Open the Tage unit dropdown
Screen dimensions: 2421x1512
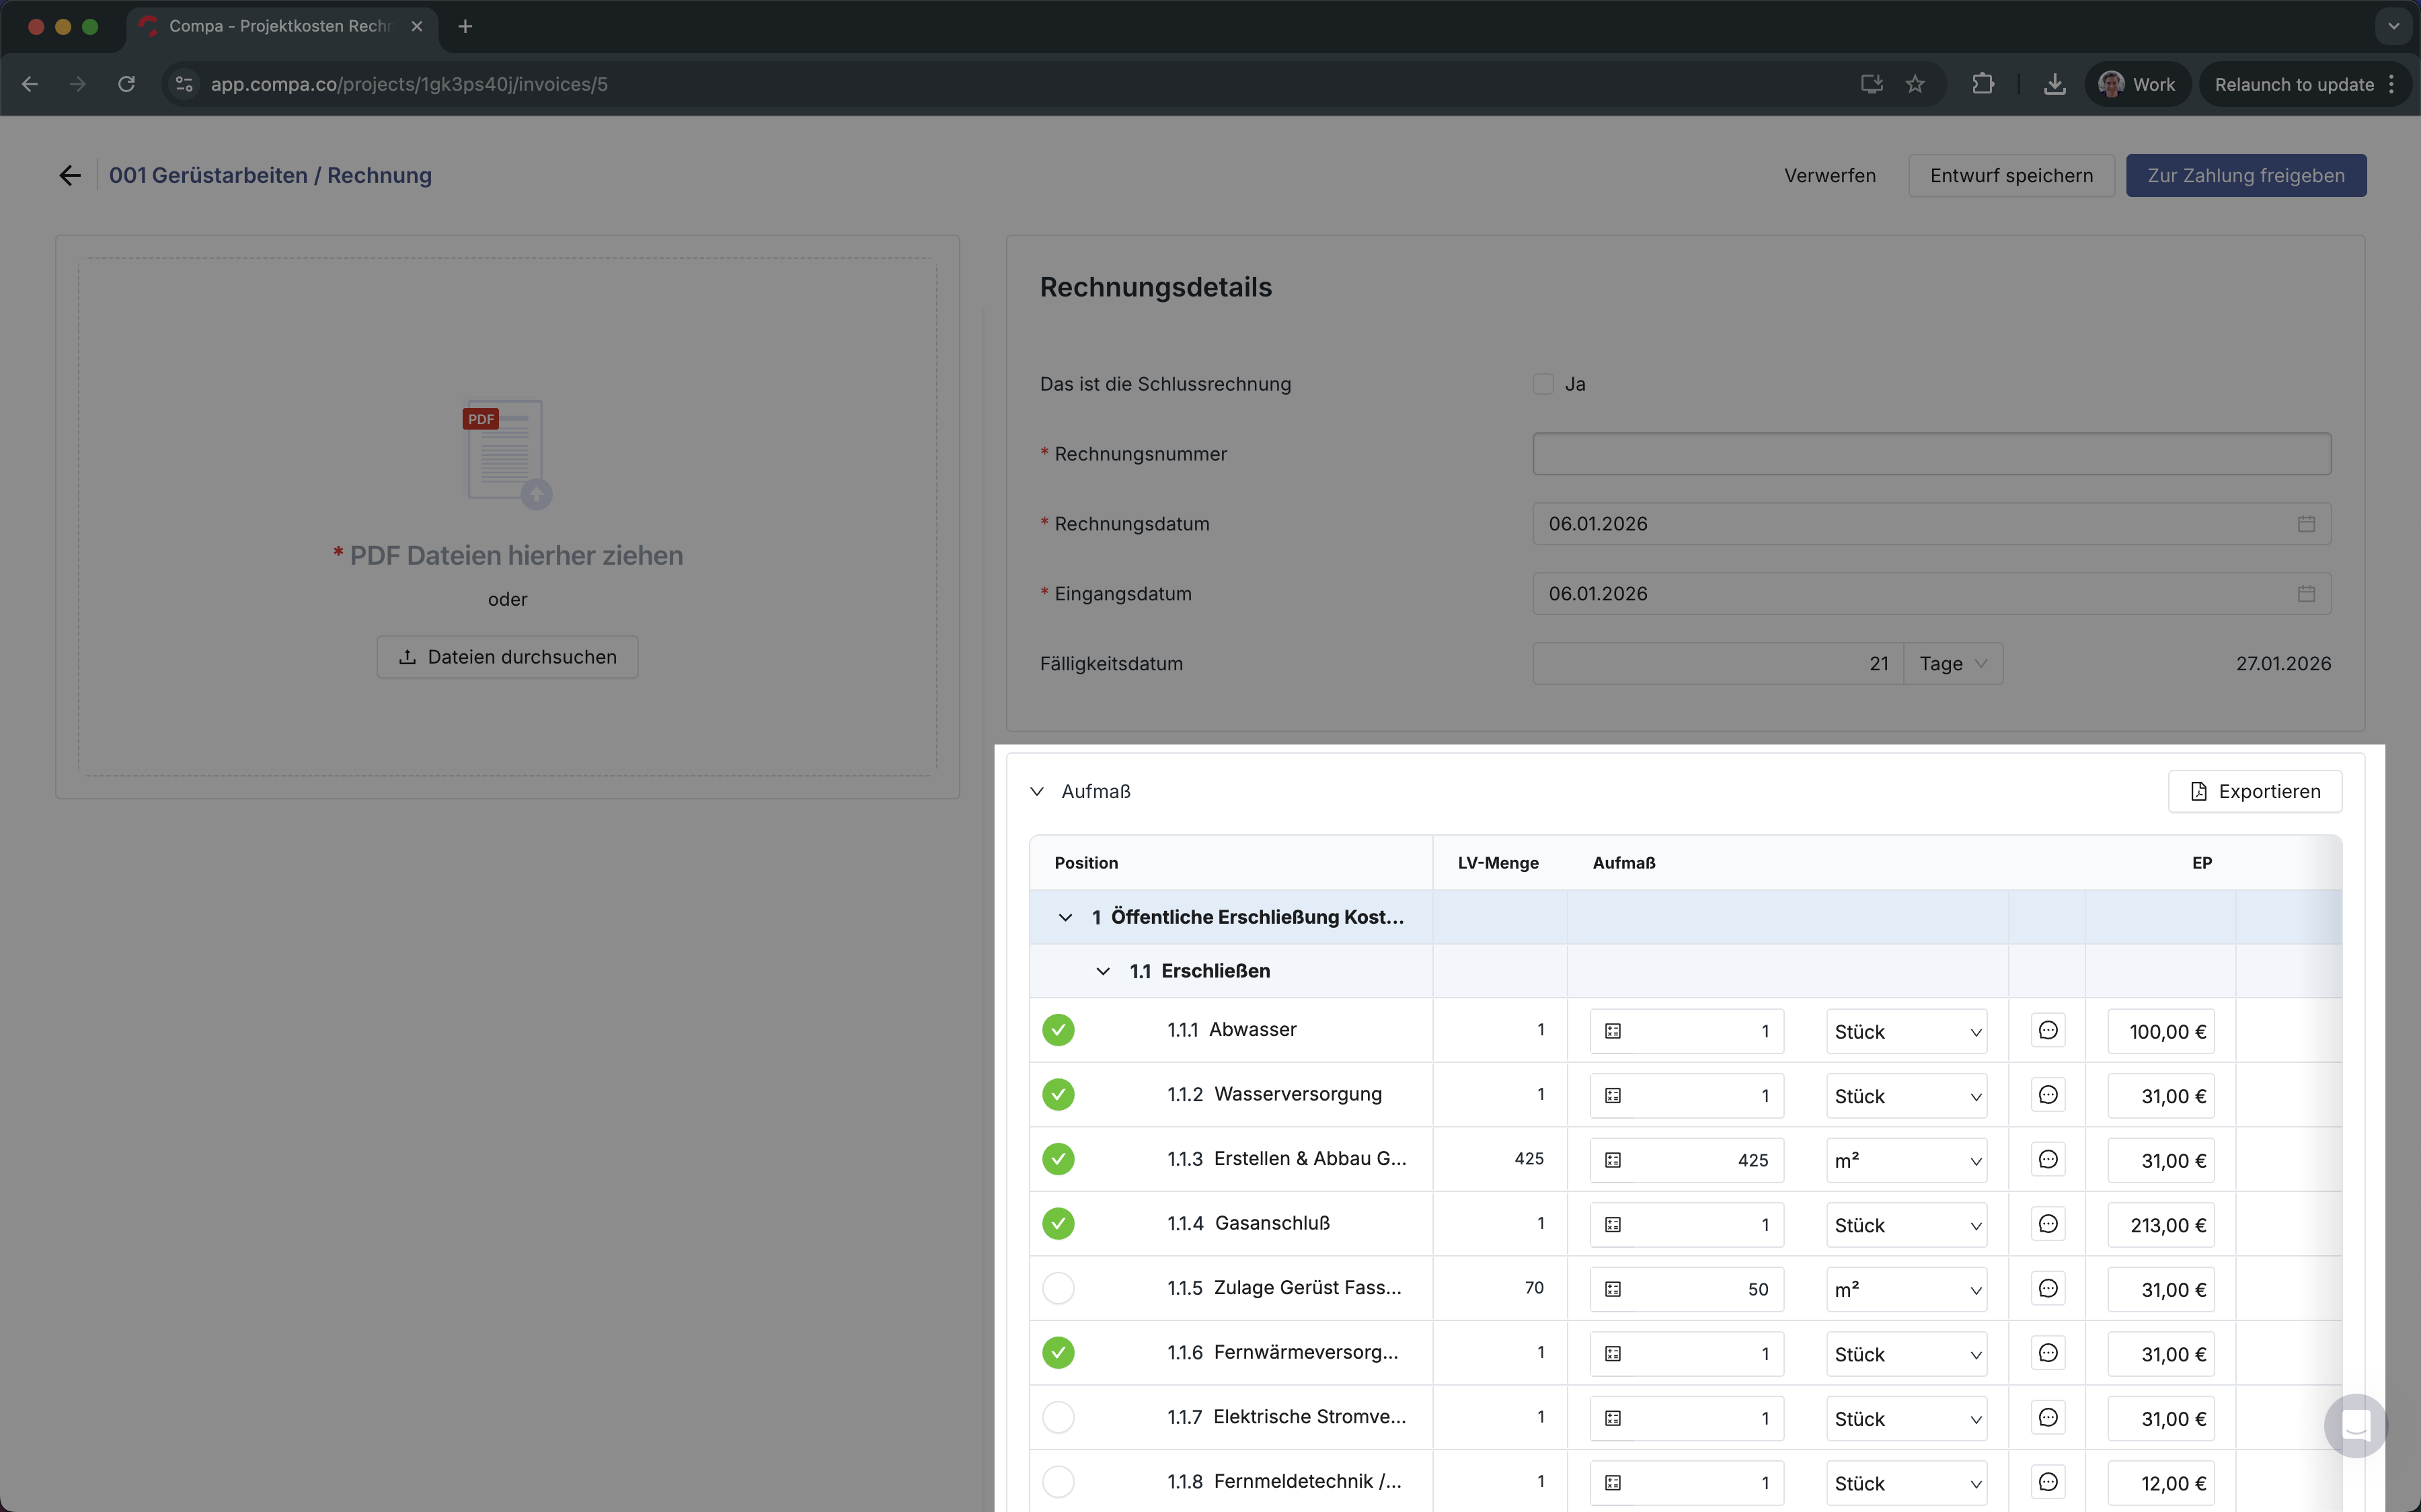(x=1952, y=664)
